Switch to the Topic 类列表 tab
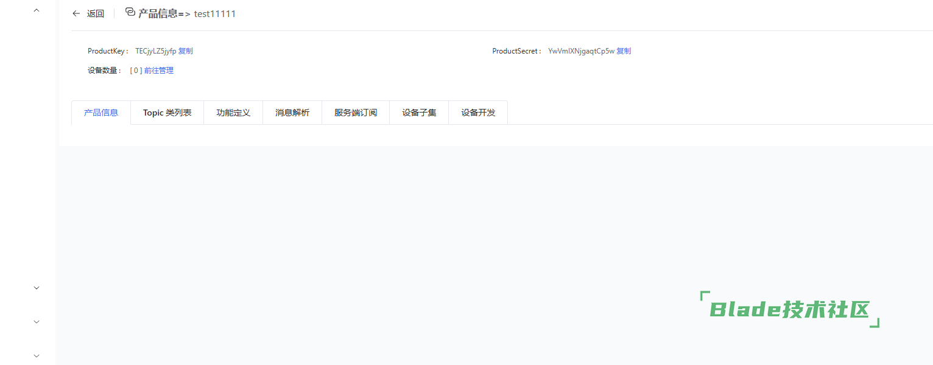 (x=167, y=113)
